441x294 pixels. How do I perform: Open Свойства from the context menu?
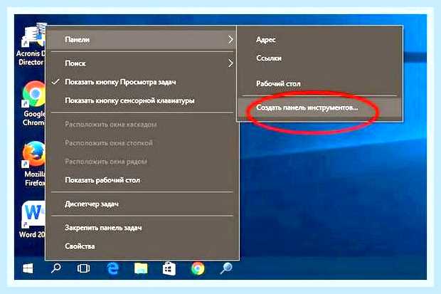click(x=142, y=246)
